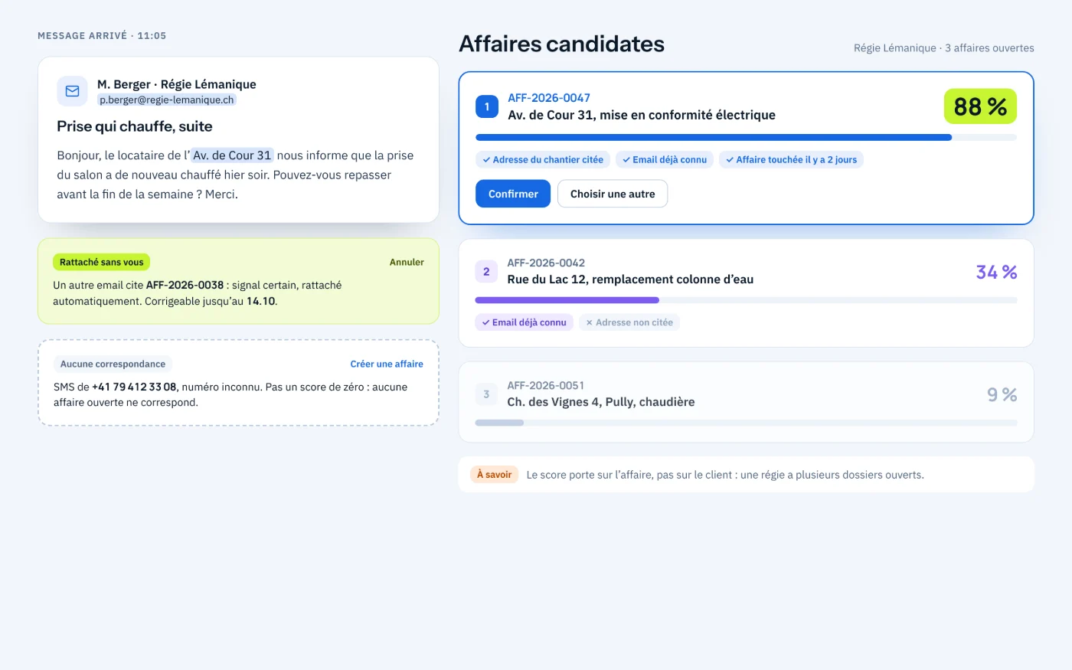Select the Ch. des Vignes 4, Pully candidate title
Screen dimensions: 1072x670
(x=601, y=402)
